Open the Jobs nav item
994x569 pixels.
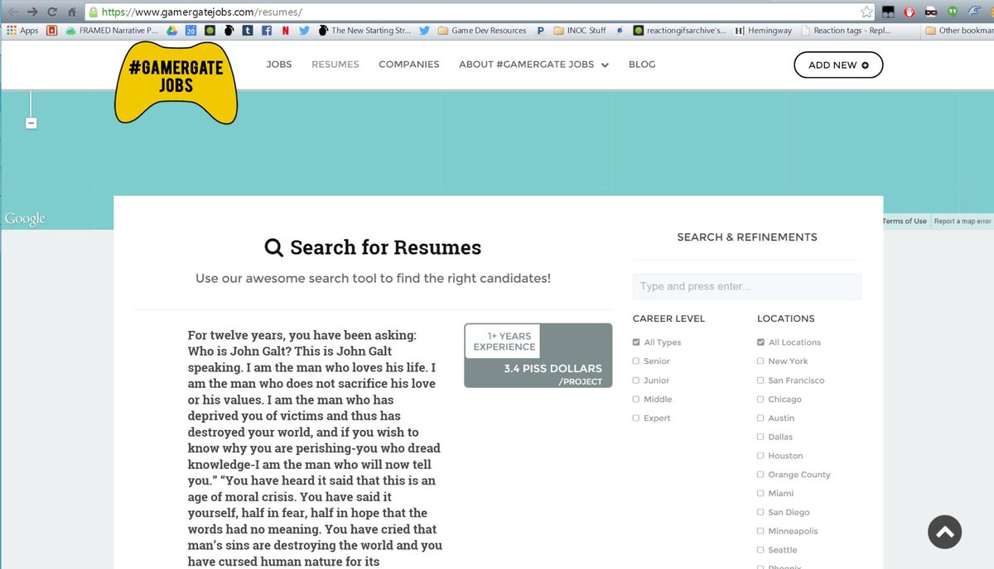(x=279, y=65)
